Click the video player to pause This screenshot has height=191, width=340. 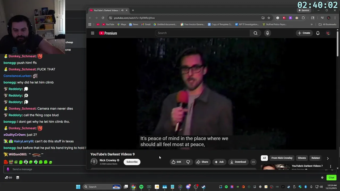point(211,93)
